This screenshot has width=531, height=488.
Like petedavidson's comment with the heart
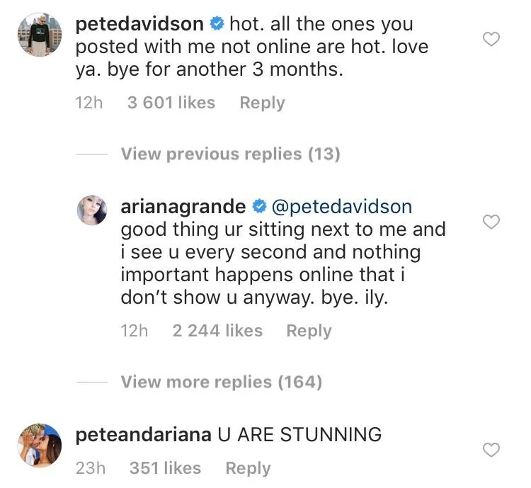491,39
